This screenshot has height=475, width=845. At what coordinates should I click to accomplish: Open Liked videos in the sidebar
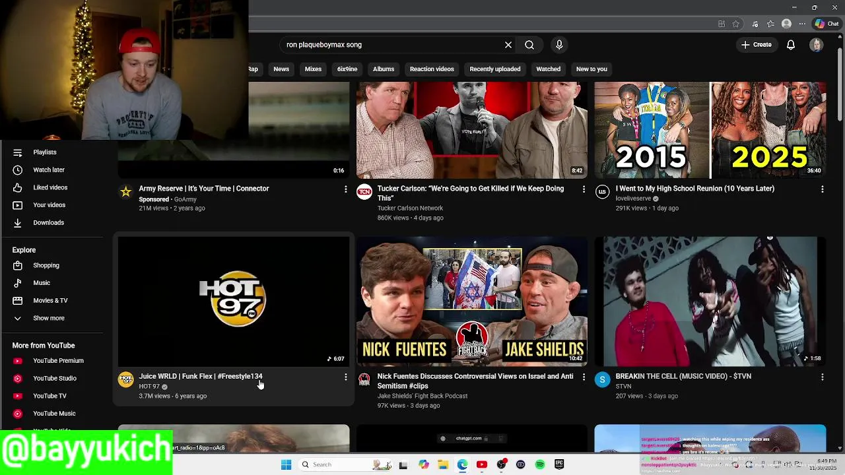coord(51,187)
